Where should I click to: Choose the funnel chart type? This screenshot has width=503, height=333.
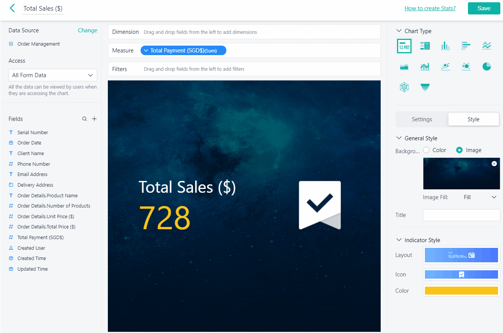point(425,87)
